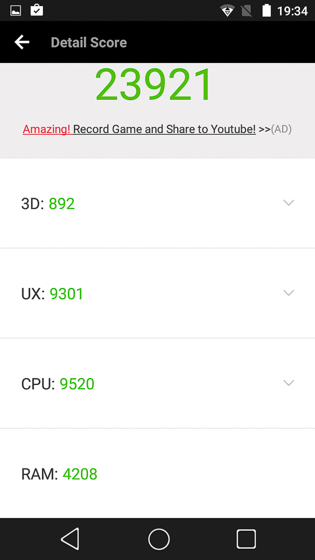This screenshot has height=560, width=315.
Task: Expand the 3D score details chevron
Action: [x=289, y=202]
